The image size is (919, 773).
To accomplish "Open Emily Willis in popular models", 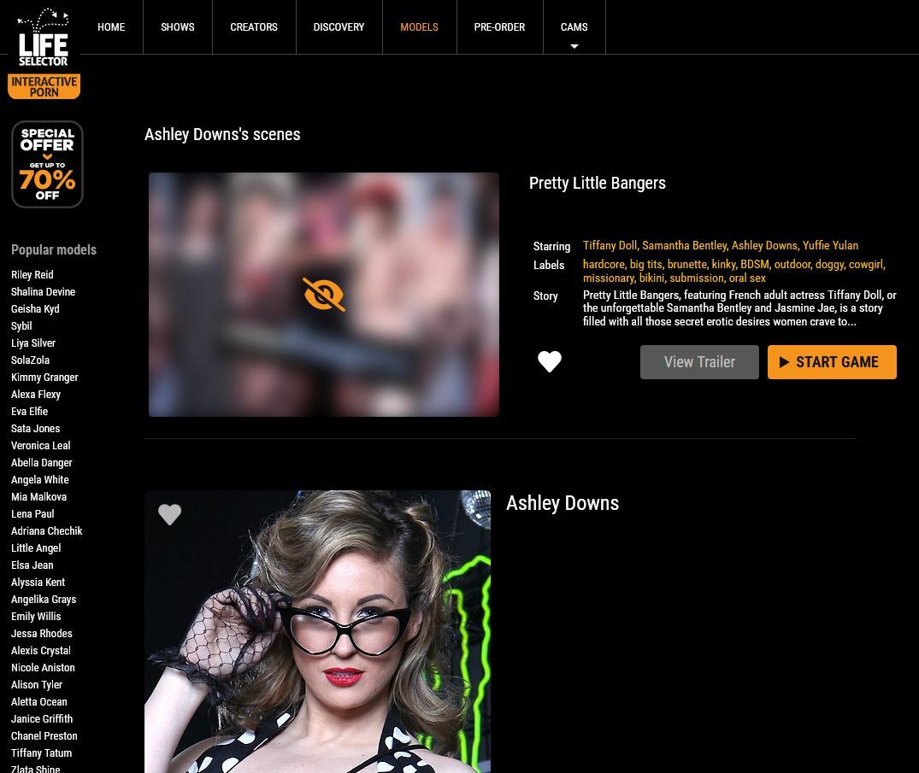I will pyautogui.click(x=36, y=616).
